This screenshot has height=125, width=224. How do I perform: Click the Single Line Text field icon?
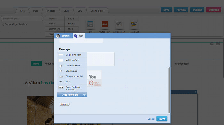tap(61, 55)
